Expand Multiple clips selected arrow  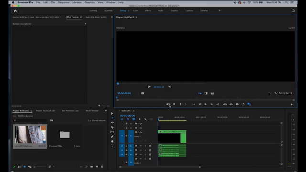(x=85, y=24)
